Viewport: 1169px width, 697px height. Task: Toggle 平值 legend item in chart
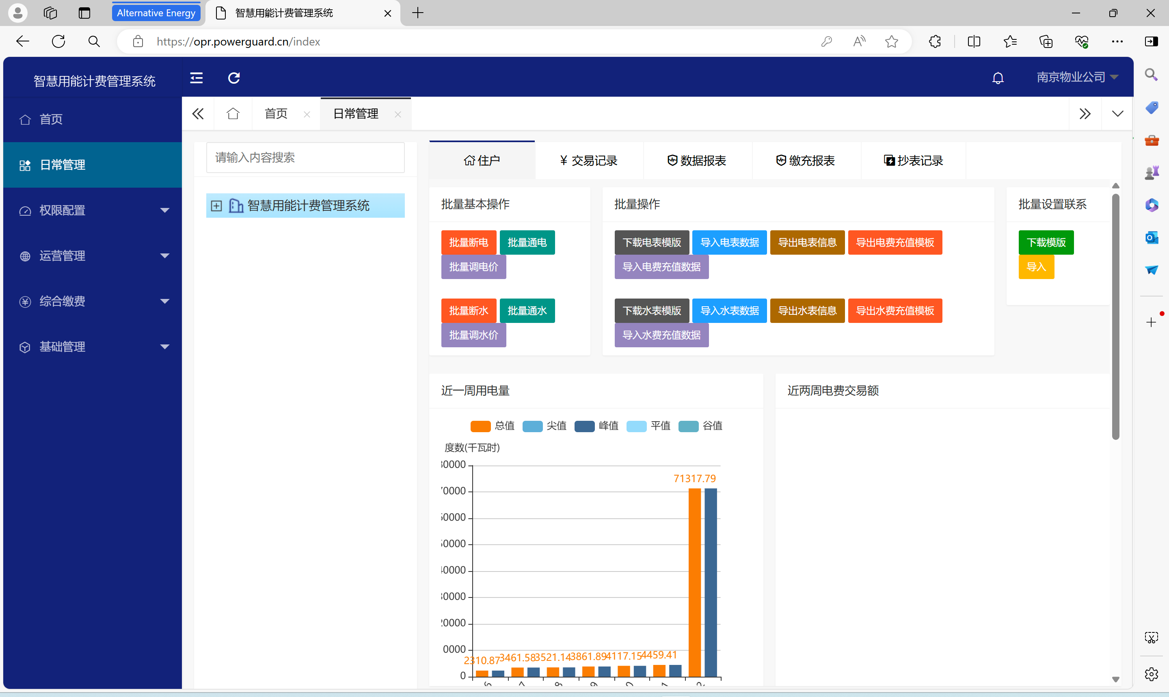[x=648, y=426]
